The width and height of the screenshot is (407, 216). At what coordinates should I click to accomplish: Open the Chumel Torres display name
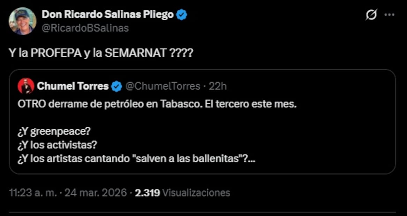(x=73, y=86)
